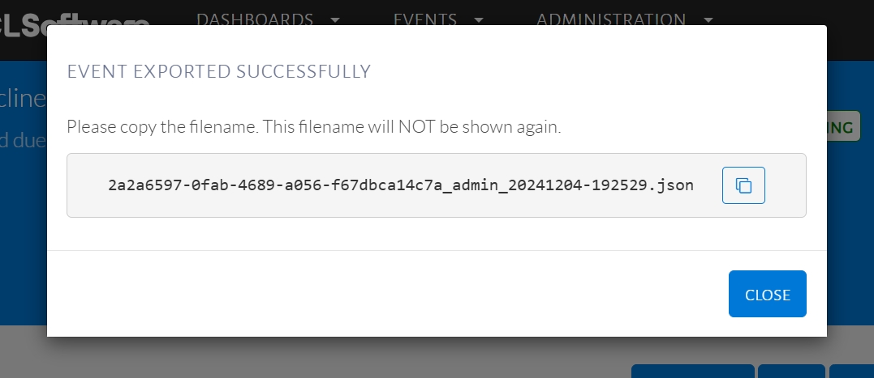
Task: Click the gray filename box left of the filename
Action: point(86,185)
